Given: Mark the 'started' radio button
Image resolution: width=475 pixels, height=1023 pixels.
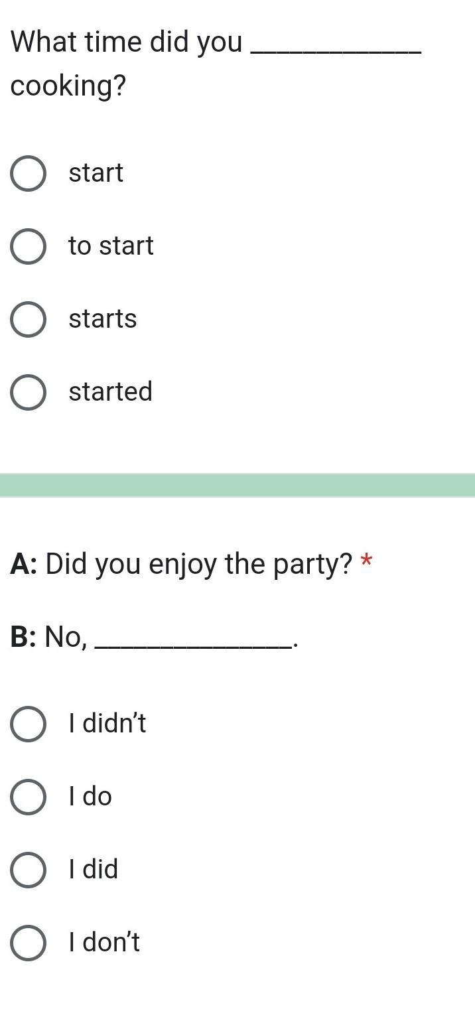Looking at the screenshot, I should 29,392.
